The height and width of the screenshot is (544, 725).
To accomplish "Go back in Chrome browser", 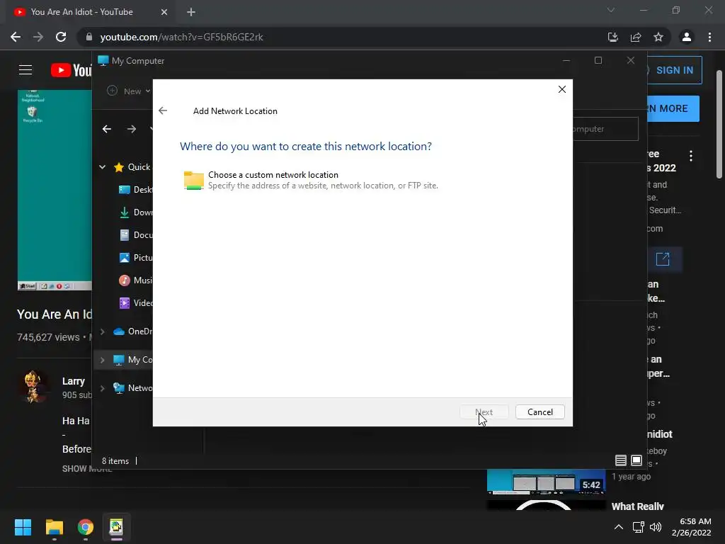I will tap(16, 37).
